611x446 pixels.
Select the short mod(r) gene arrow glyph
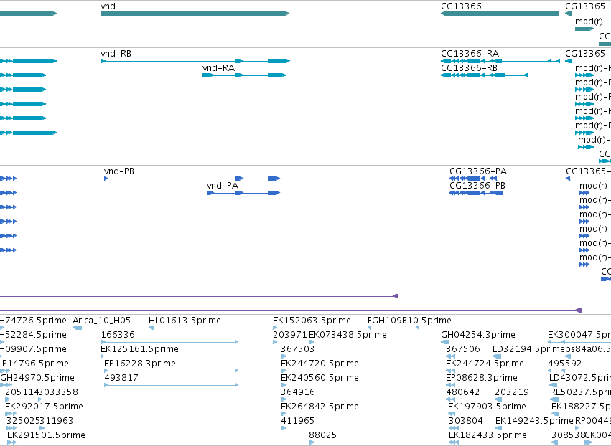pos(584,29)
